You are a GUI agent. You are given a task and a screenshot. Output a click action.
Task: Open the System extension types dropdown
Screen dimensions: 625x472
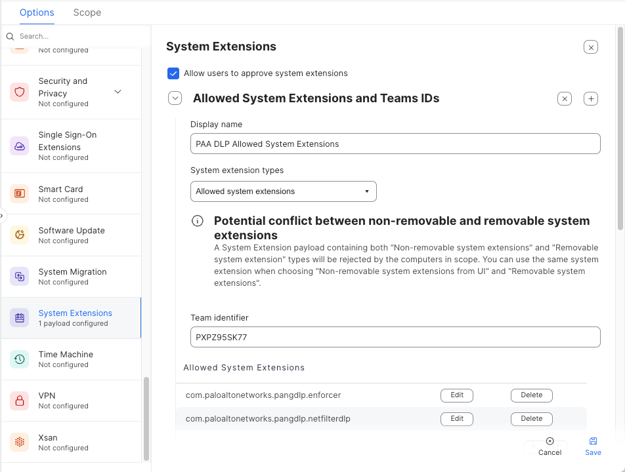(283, 191)
